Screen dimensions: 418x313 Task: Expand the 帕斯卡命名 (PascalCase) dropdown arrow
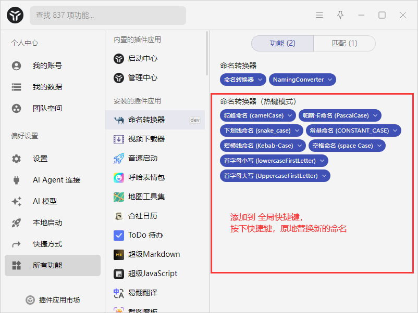[375, 115]
